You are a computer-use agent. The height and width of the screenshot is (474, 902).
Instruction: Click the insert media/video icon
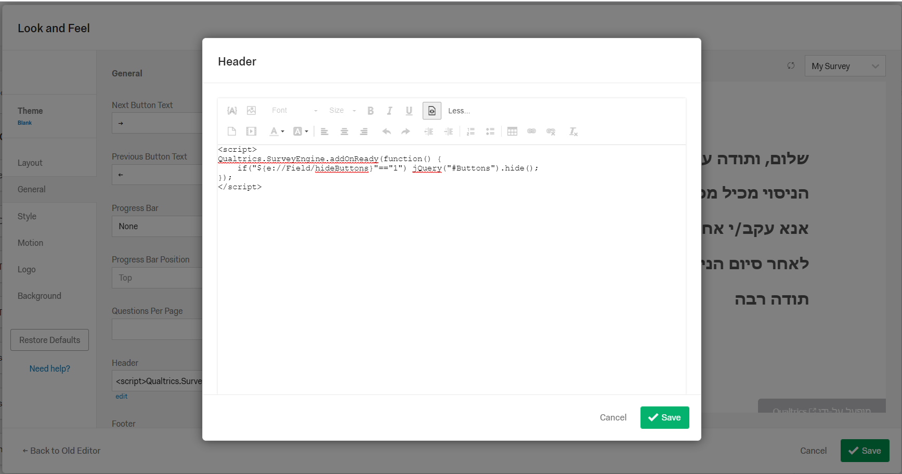click(x=252, y=131)
